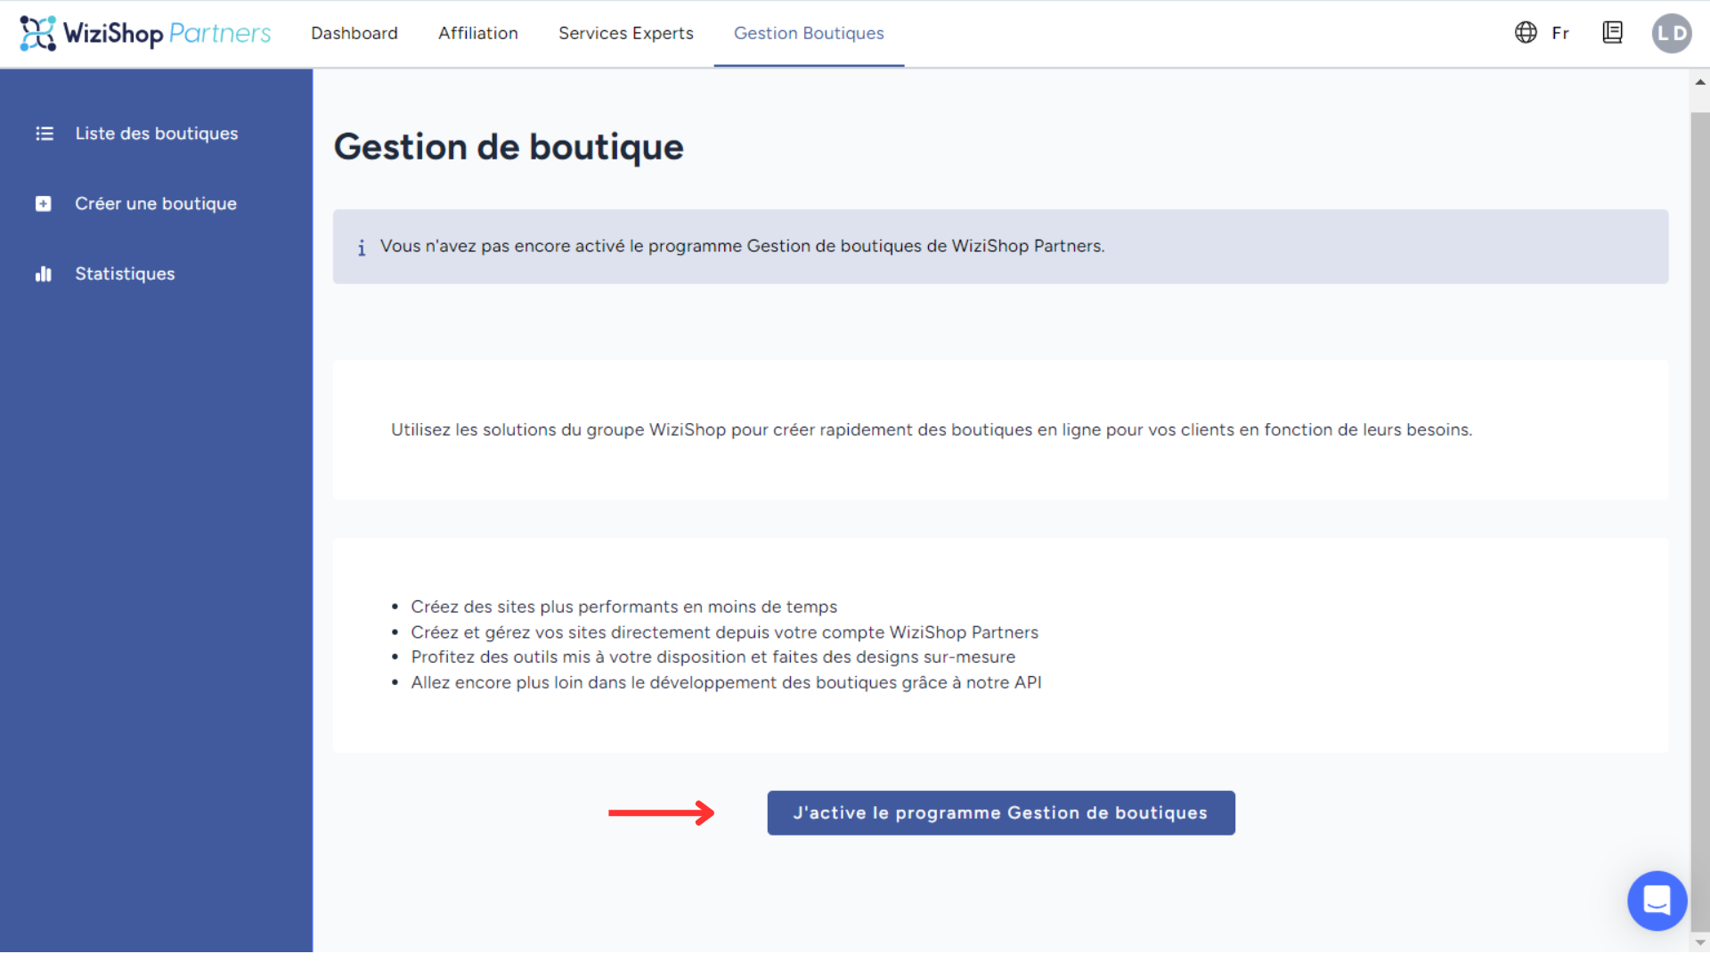The image size is (1710, 962).
Task: Click the globe language icon
Action: click(1526, 33)
